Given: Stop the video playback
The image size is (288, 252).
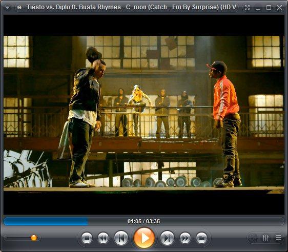Looking at the screenshot, I should (x=87, y=238).
